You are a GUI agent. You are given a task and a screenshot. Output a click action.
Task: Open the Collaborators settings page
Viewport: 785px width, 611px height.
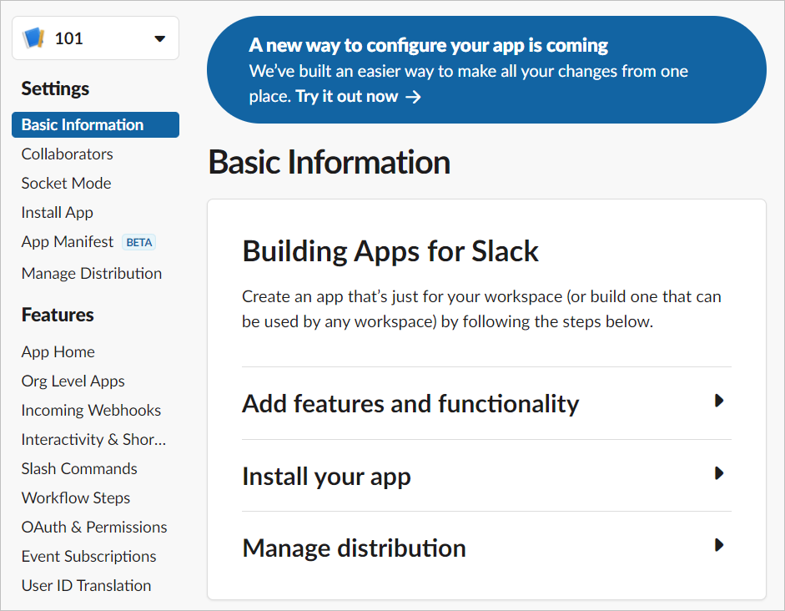click(x=67, y=154)
